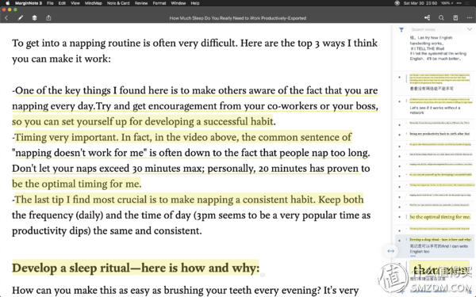Expand the notes panel dropdown chevron
The width and height of the screenshot is (476, 297).
[470, 29]
